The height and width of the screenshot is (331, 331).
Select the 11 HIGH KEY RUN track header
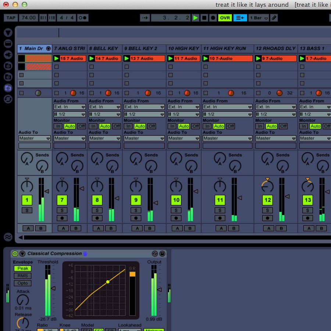tap(227, 49)
